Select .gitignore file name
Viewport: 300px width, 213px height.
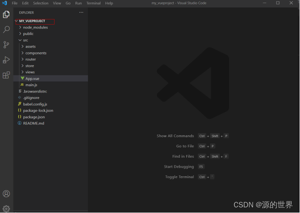tap(31, 97)
